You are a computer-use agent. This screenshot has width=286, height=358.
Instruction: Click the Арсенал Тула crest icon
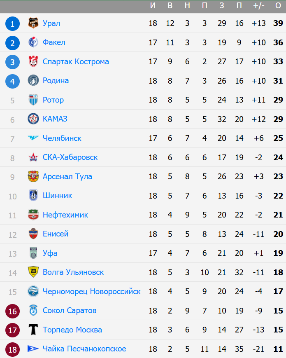tap(33, 176)
